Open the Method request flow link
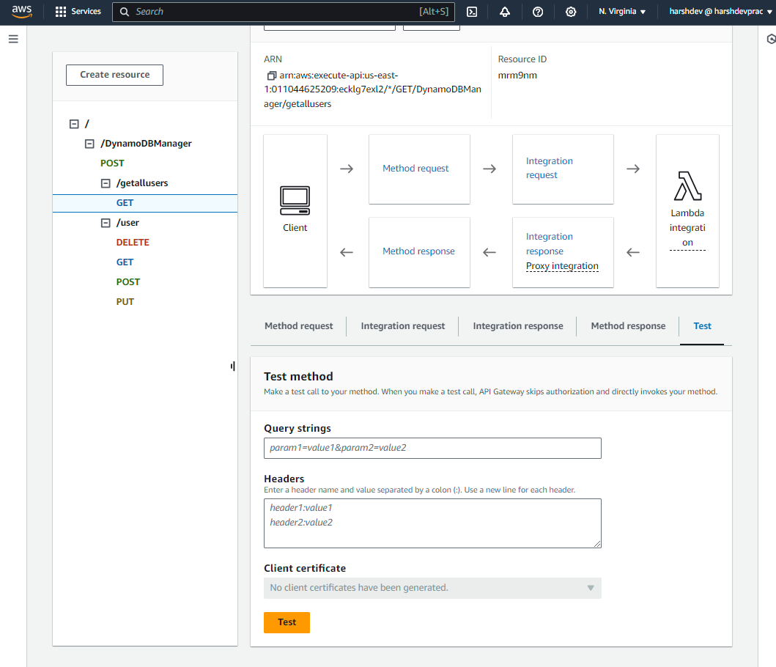 coord(415,169)
